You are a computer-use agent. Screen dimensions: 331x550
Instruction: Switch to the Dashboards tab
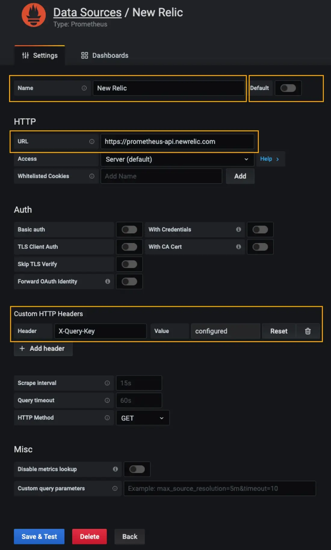pyautogui.click(x=105, y=55)
